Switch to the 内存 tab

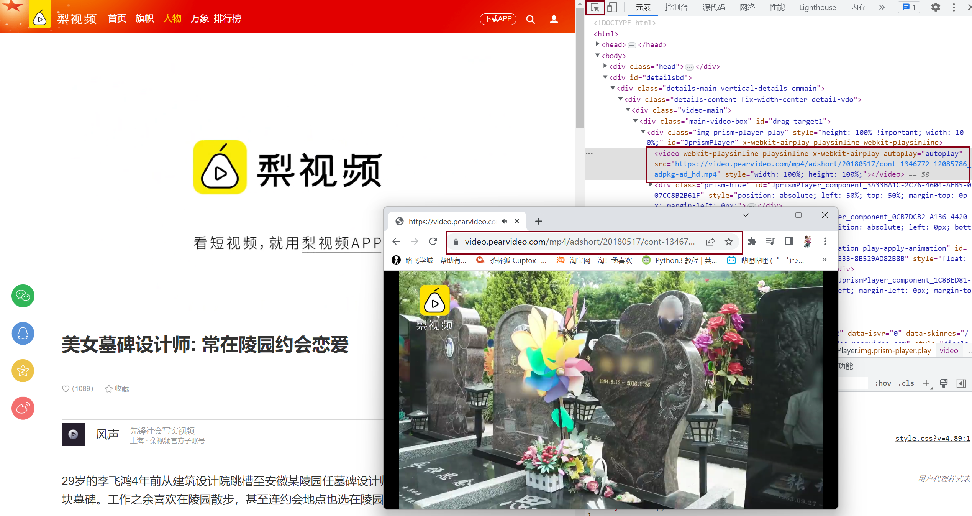click(858, 7)
